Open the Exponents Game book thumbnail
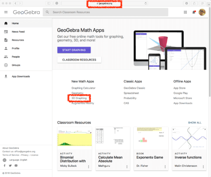The height and width of the screenshot is (177, 211). [x=151, y=138]
